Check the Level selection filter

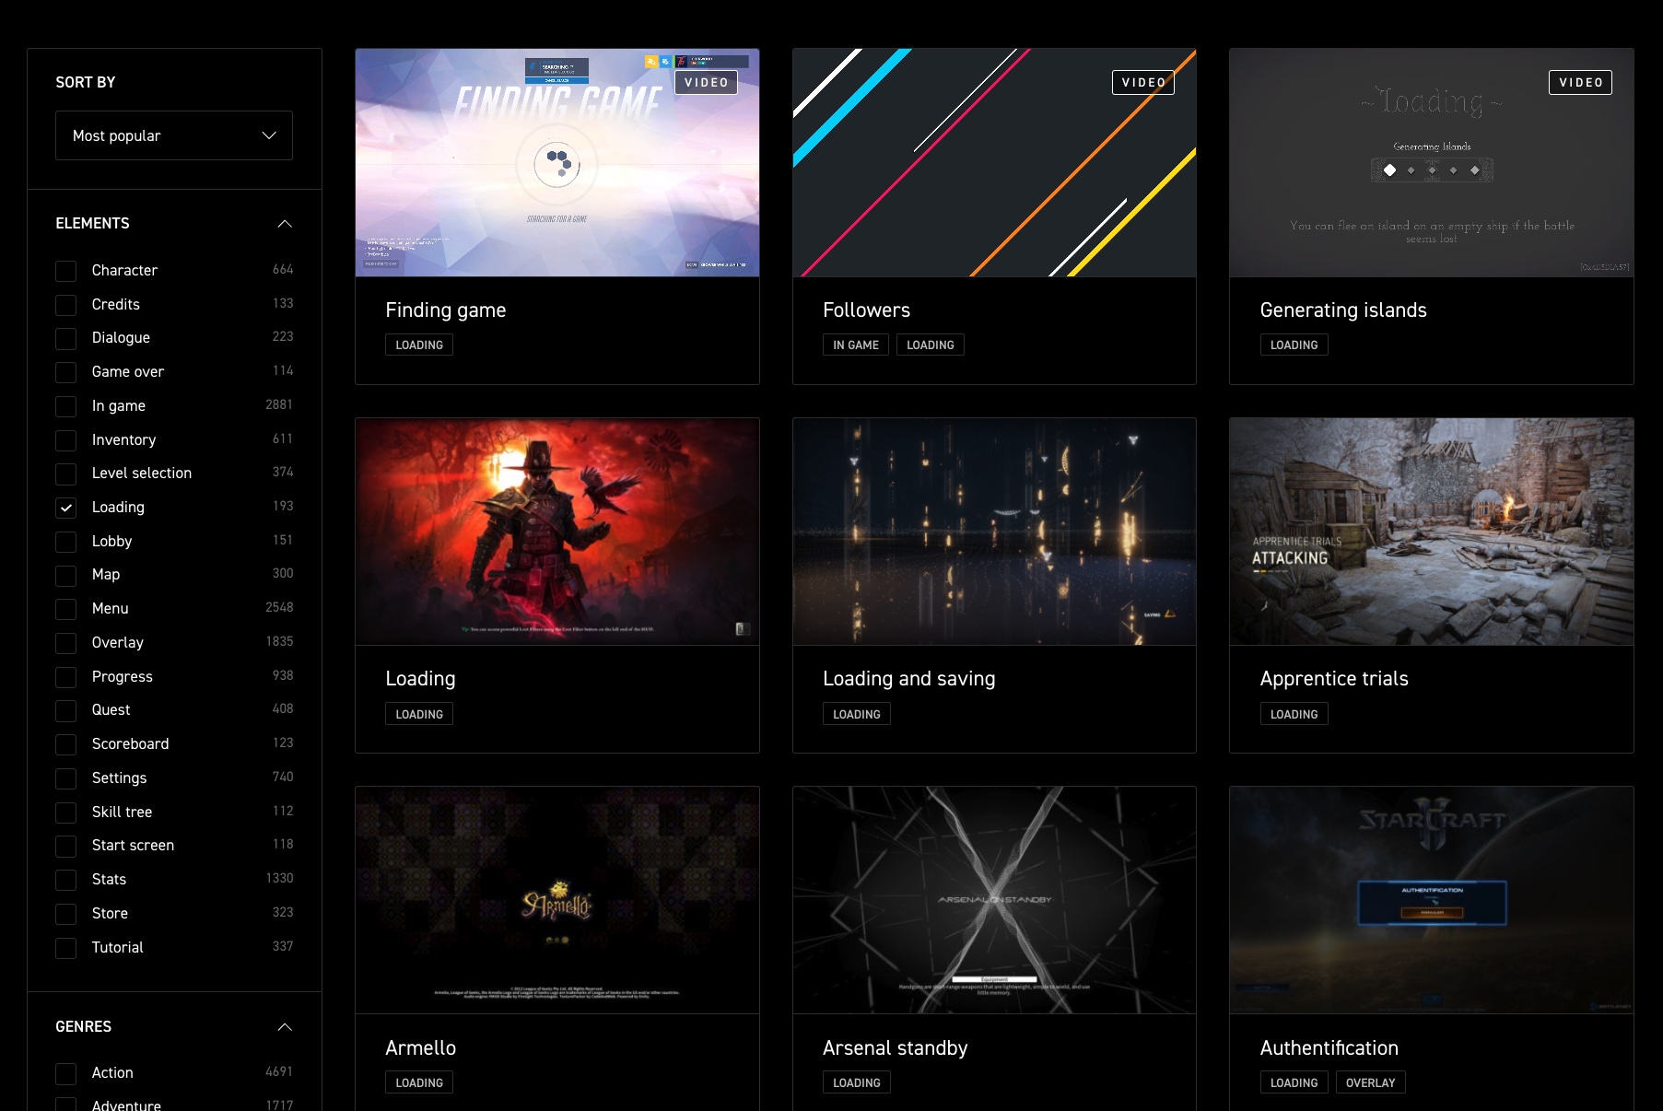coord(65,474)
